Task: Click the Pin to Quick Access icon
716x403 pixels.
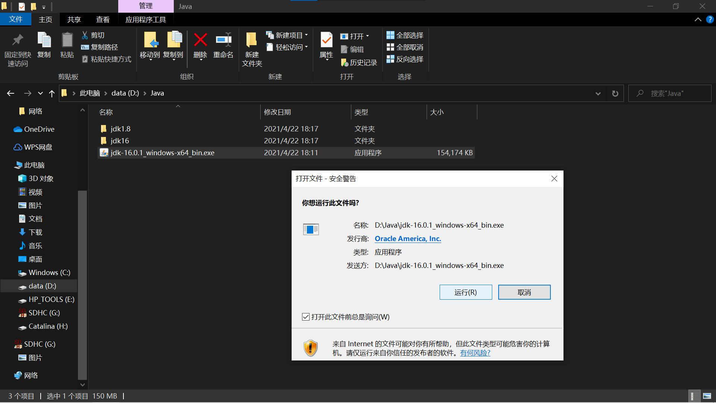Action: click(18, 40)
